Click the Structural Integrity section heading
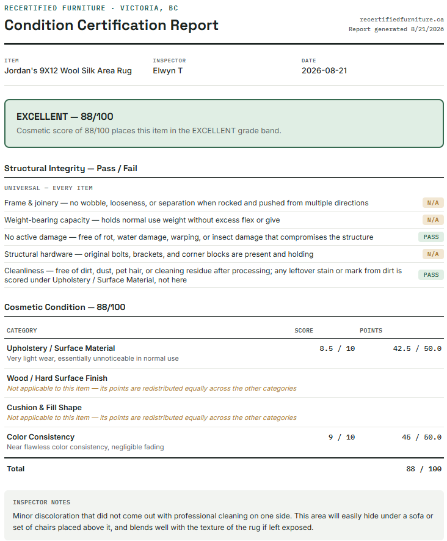Screen dimensions: 447x541 pyautogui.click(x=71, y=168)
